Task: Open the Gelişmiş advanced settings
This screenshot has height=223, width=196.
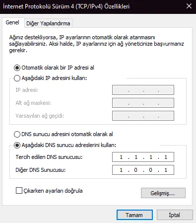Action: [163, 193]
